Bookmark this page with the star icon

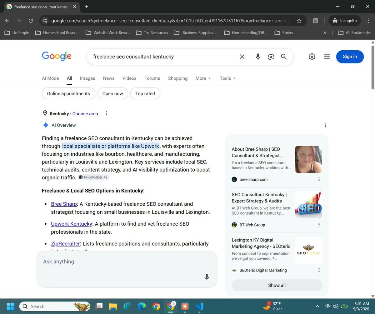click(x=299, y=21)
